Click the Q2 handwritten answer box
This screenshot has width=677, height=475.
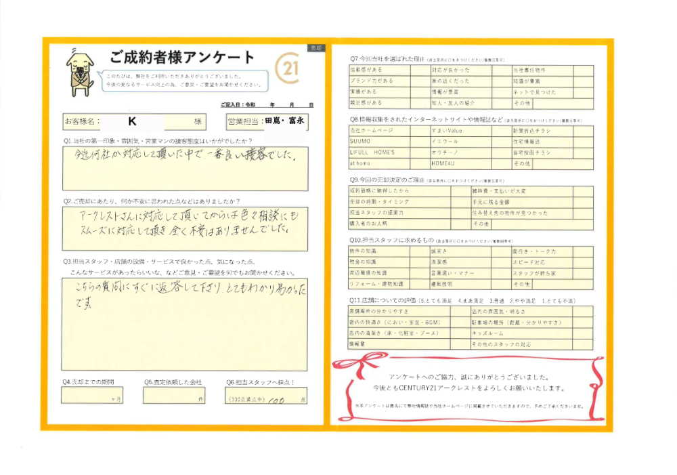184,231
